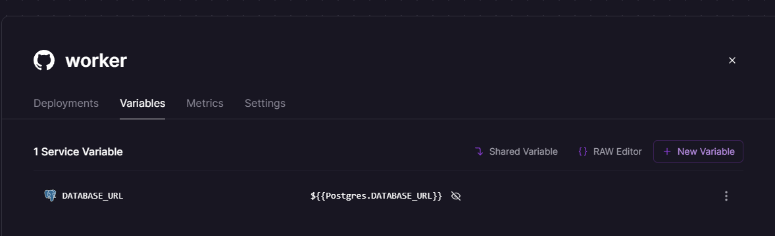The image size is (775, 236).
Task: Click the Shared Variable arrow icon
Action: click(x=479, y=151)
